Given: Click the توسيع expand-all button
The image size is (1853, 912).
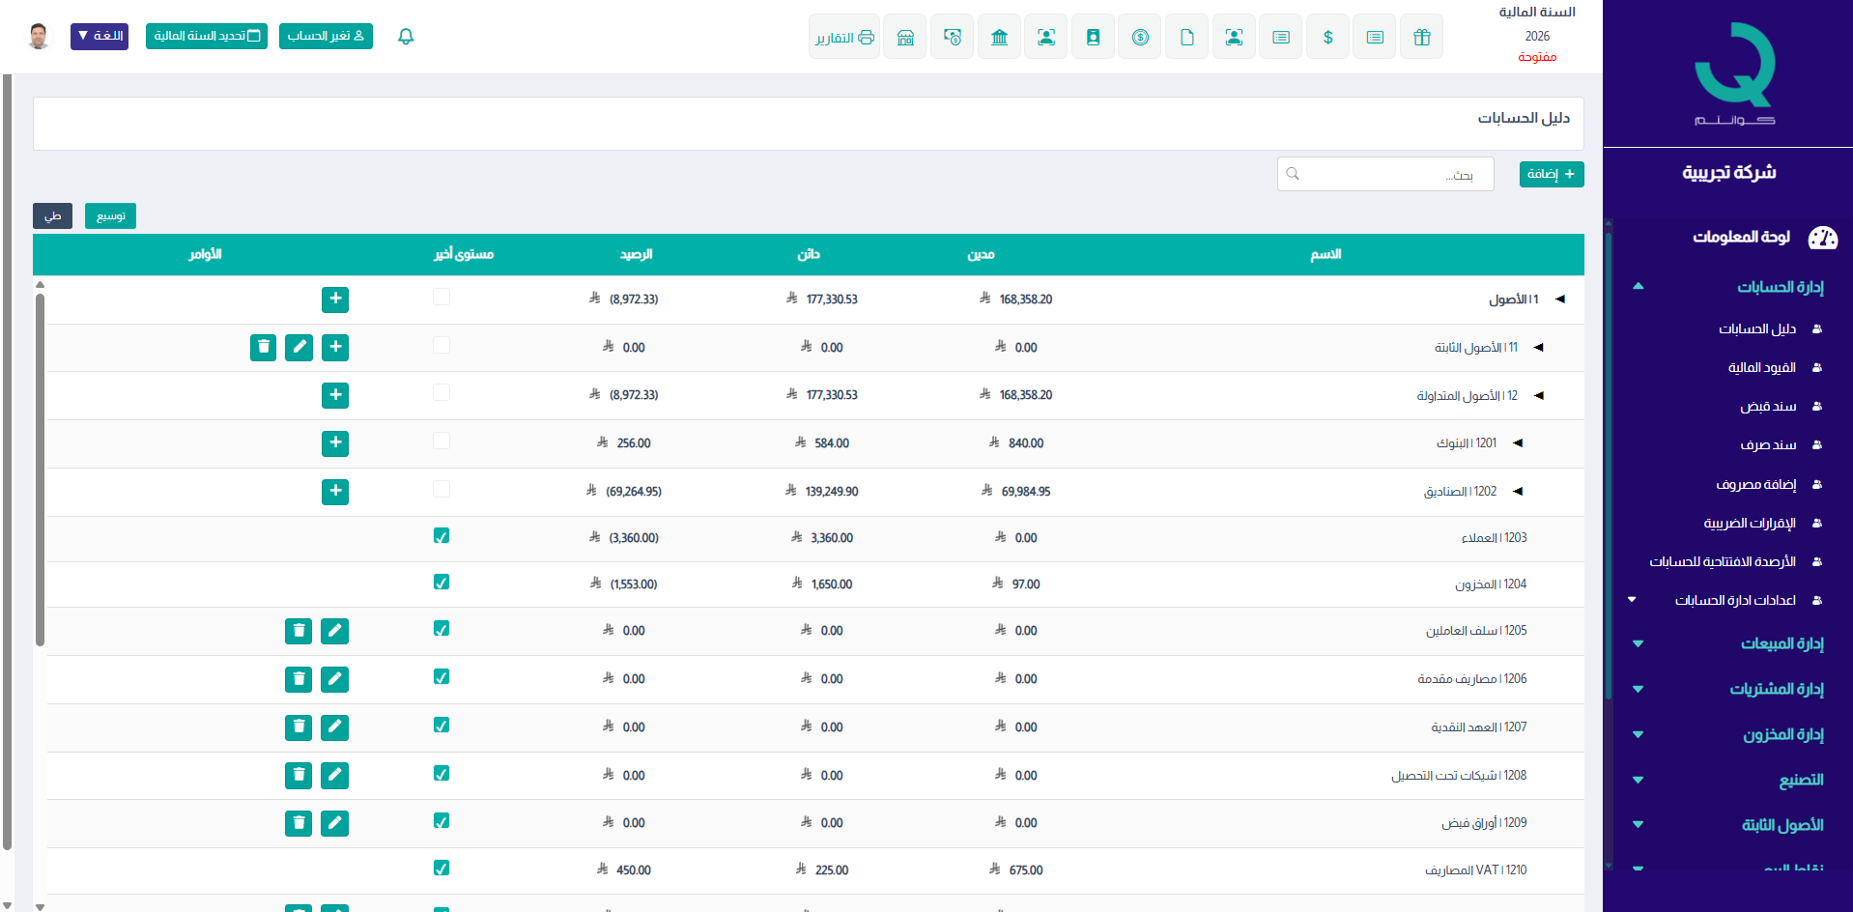Looking at the screenshot, I should [x=110, y=215].
